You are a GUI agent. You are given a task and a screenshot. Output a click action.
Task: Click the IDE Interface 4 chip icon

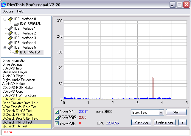10,43
